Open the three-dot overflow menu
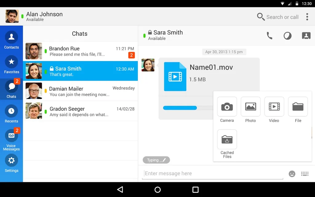The image size is (315, 197). click(x=307, y=17)
